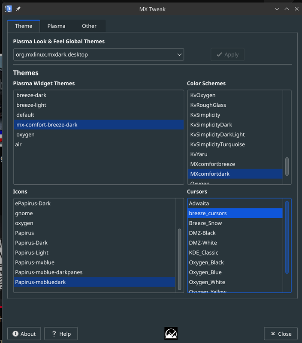Select Papirus-mxblue icon theme
The width and height of the screenshot is (302, 343).
pos(94,262)
